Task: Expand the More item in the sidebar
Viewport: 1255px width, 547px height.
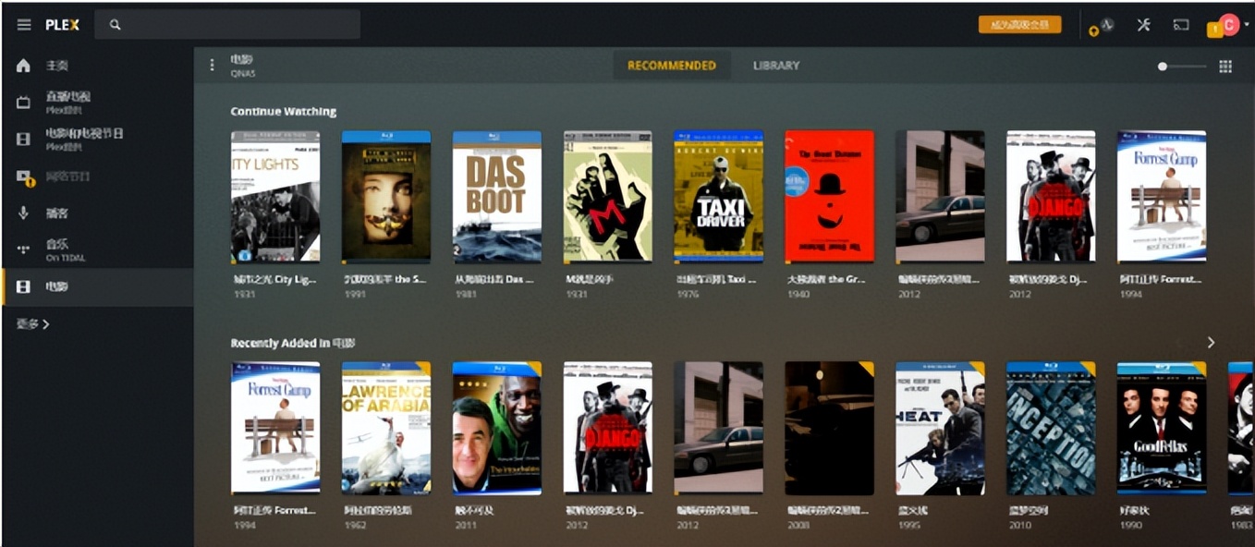Action: (x=33, y=324)
